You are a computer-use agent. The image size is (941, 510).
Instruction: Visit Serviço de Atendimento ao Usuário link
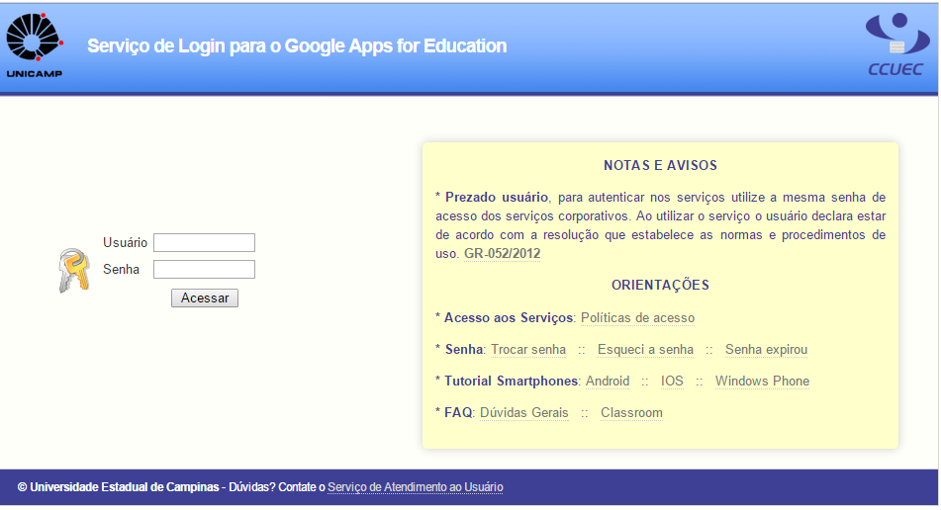[x=416, y=487]
